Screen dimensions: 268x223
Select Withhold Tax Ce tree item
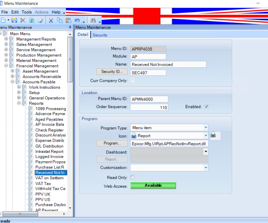coord(50,189)
